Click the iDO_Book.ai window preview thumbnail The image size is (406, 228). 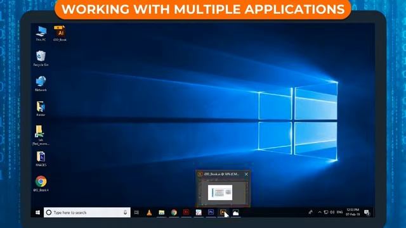223,193
